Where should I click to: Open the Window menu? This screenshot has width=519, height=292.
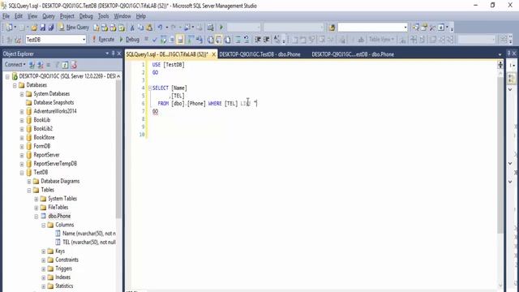[122, 16]
